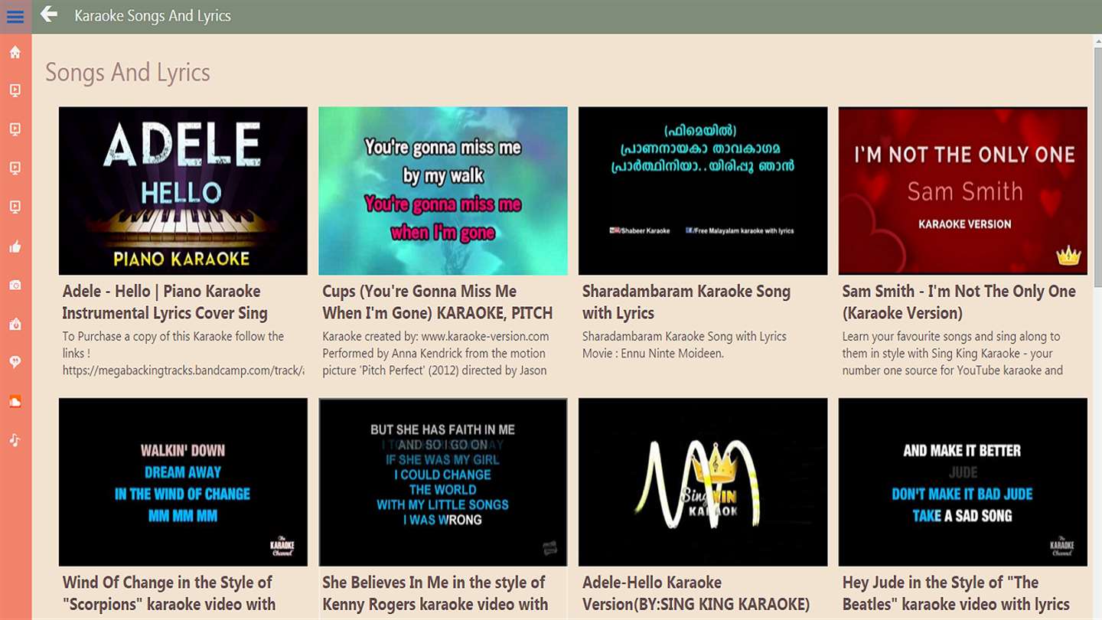Viewport: 1102px width, 620px height.
Task: Open the Sharadambaram Malayalam karaoke thumbnail
Action: click(703, 191)
